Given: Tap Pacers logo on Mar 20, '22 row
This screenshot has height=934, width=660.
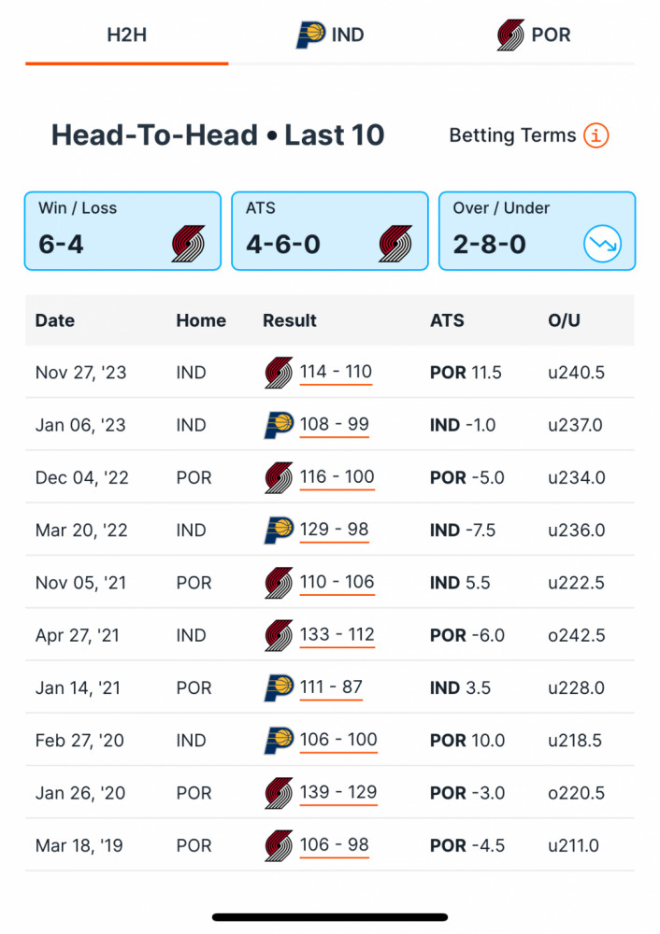Looking at the screenshot, I should (279, 531).
